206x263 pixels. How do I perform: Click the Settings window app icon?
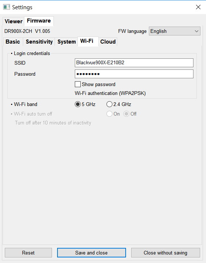[6, 7]
